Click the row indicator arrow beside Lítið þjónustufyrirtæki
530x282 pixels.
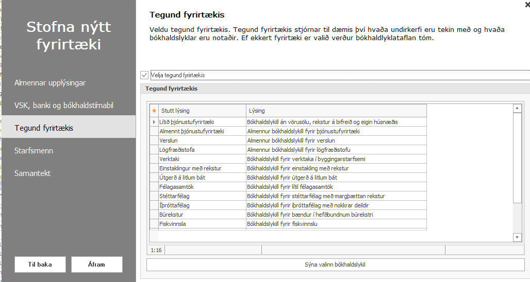coord(154,122)
